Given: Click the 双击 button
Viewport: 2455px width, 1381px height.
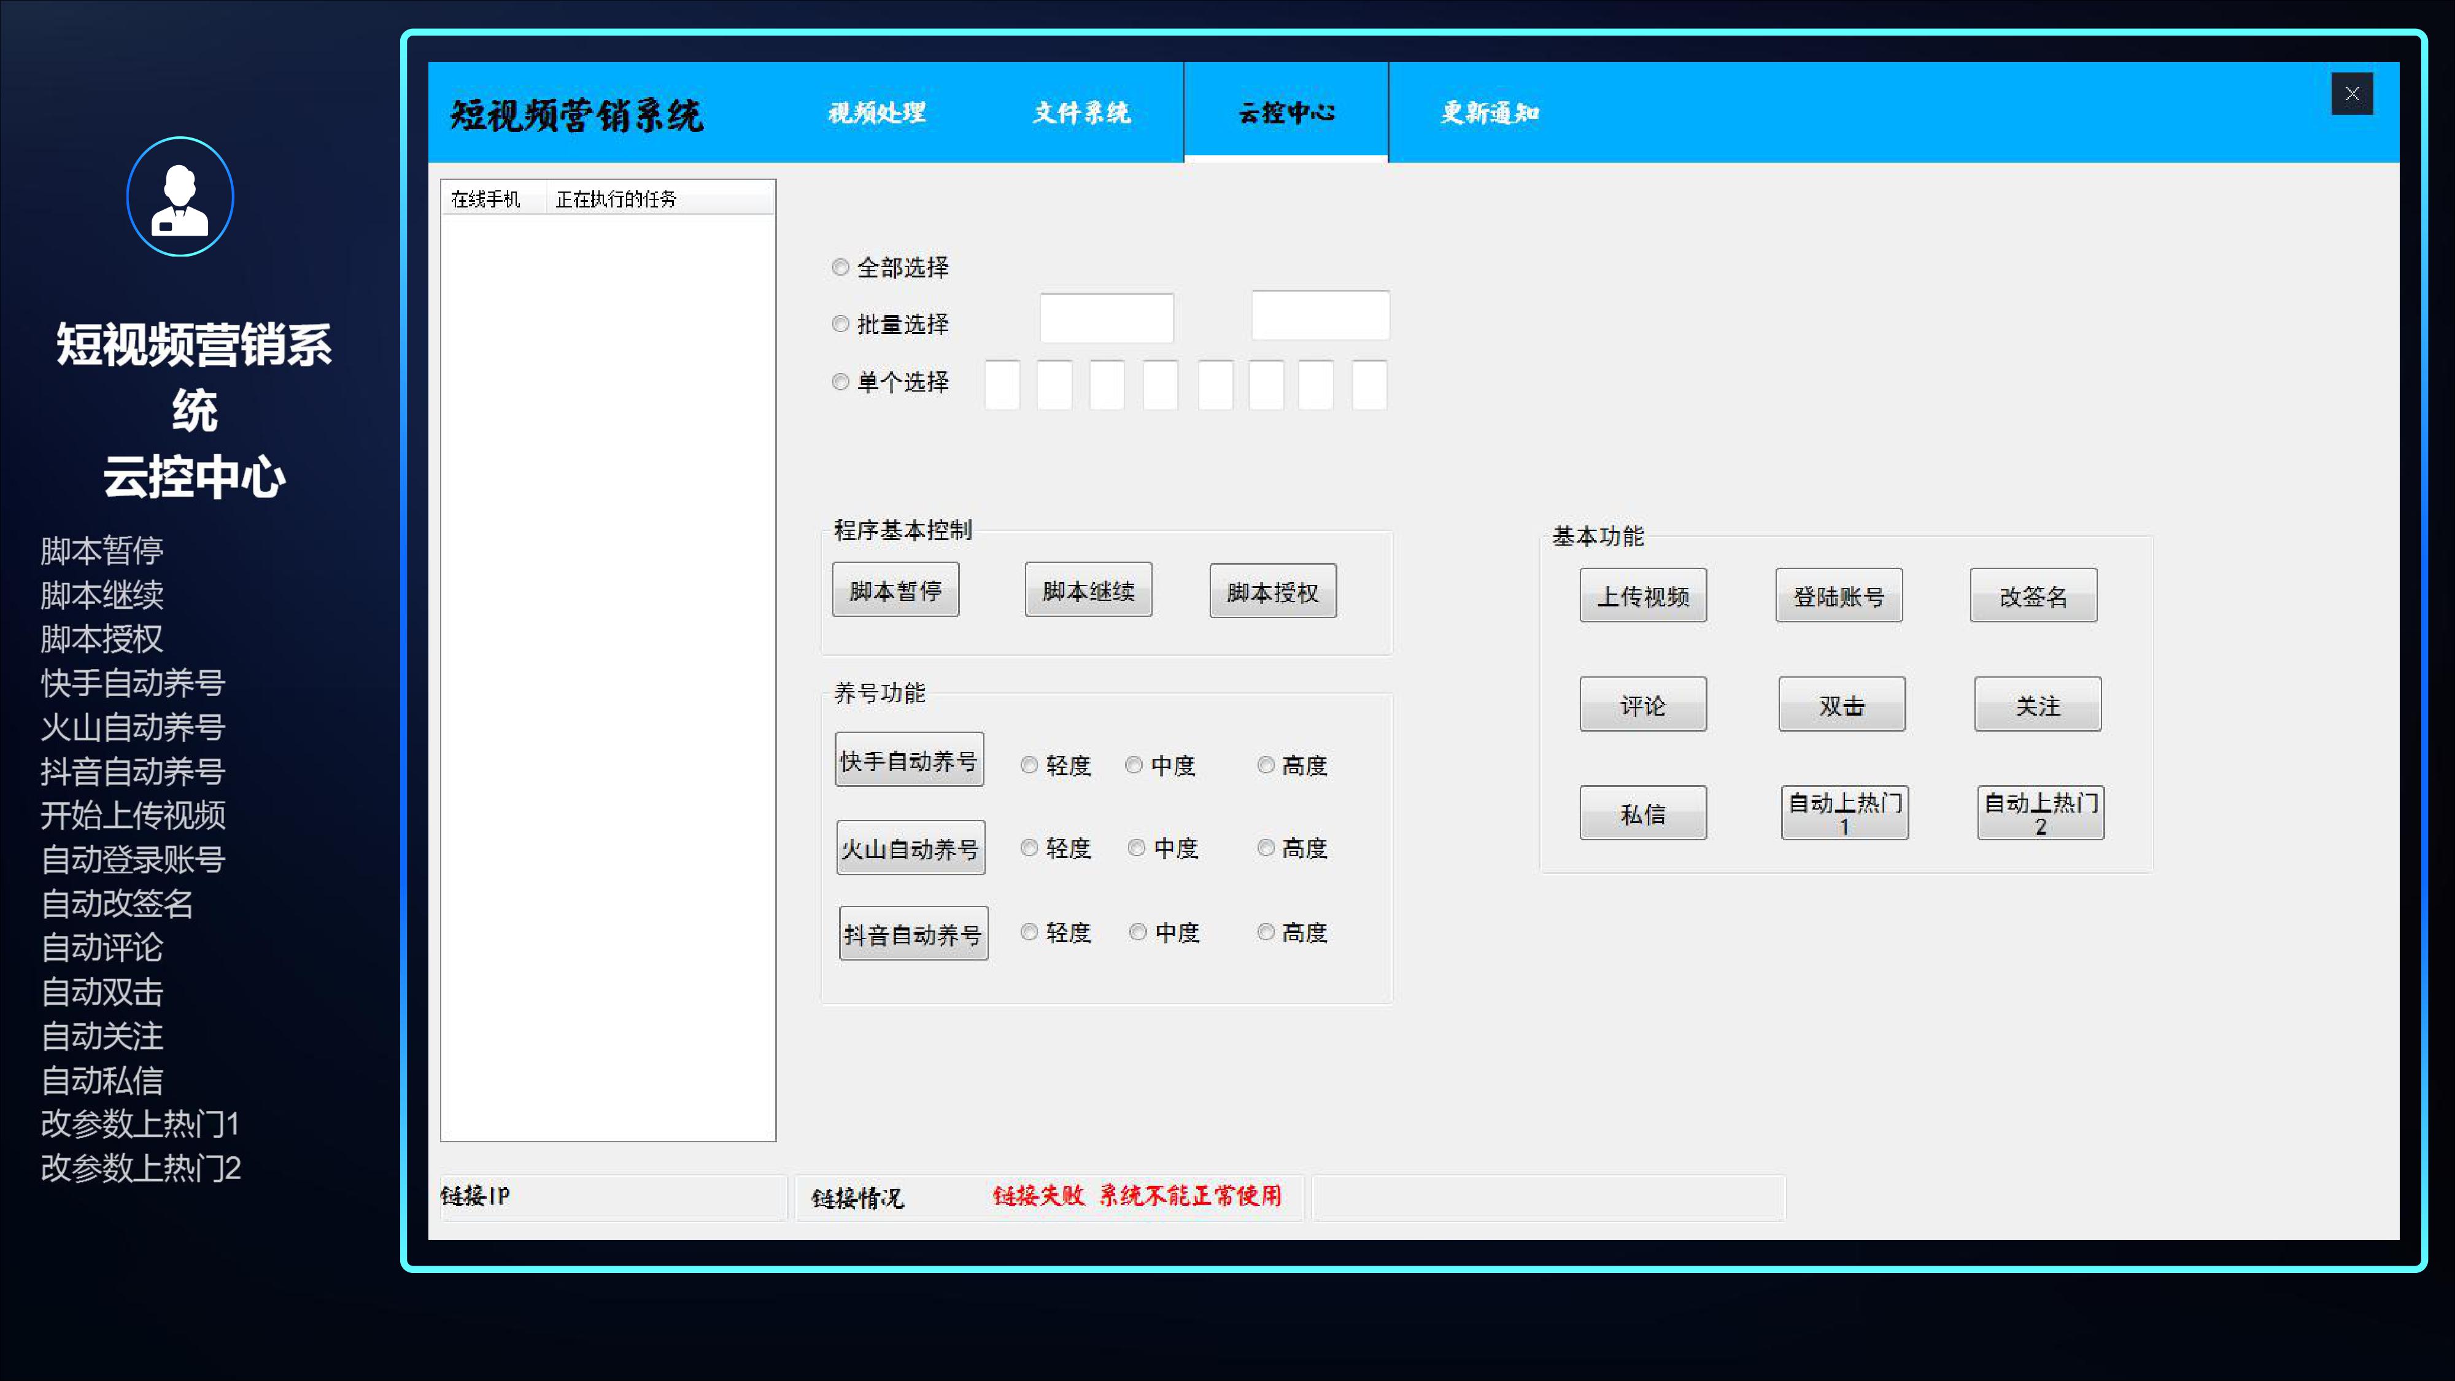Looking at the screenshot, I should point(1841,705).
